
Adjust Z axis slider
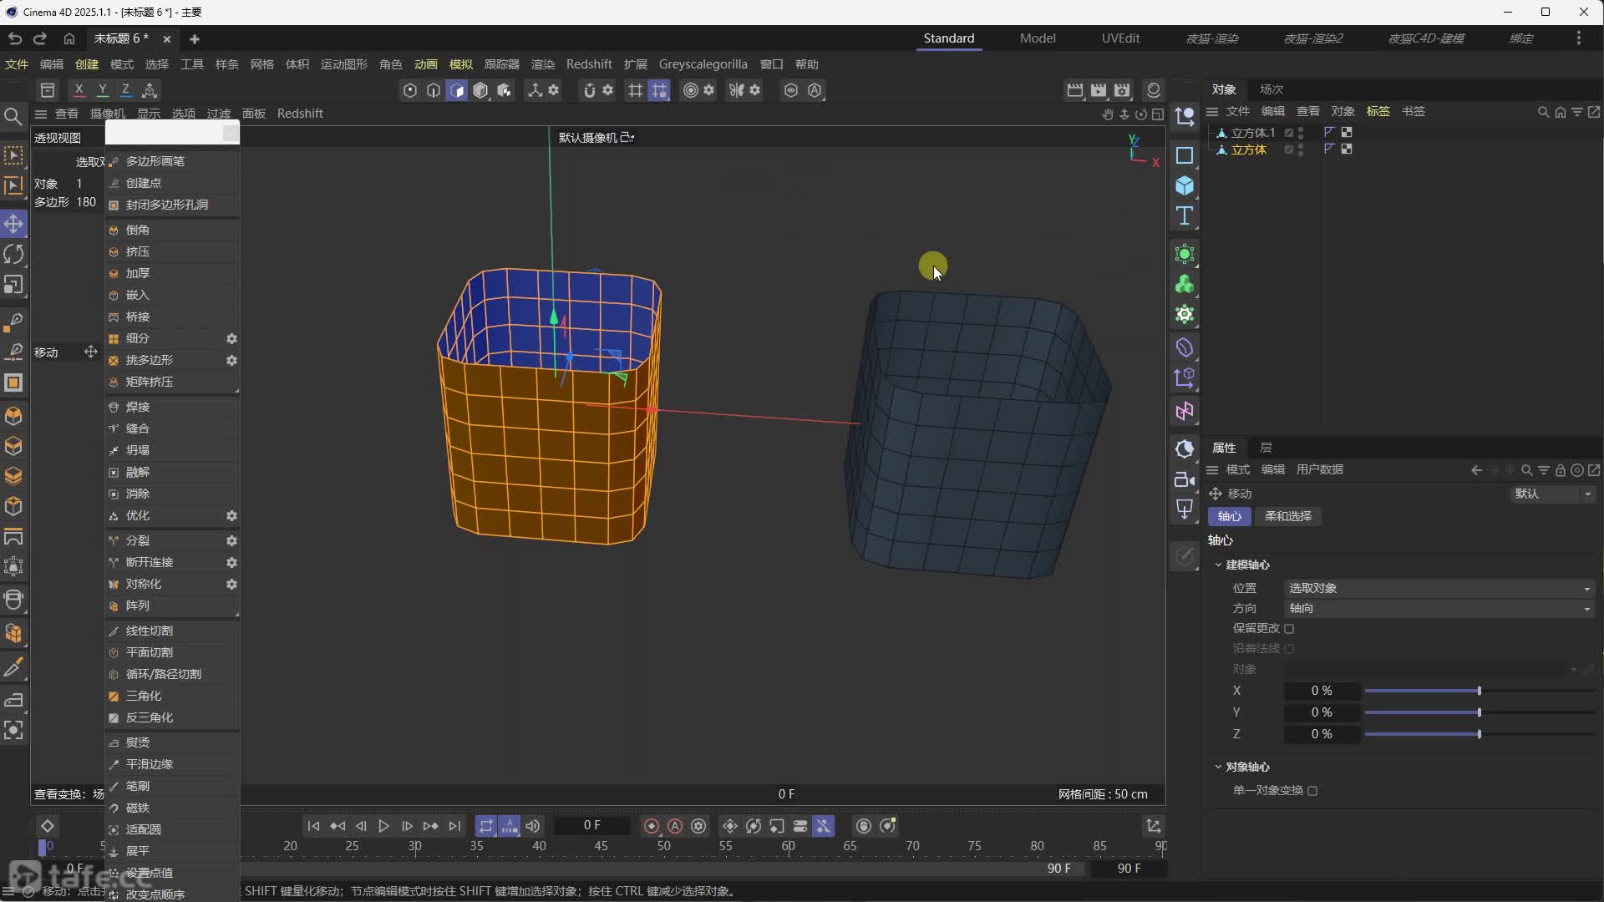tap(1479, 734)
